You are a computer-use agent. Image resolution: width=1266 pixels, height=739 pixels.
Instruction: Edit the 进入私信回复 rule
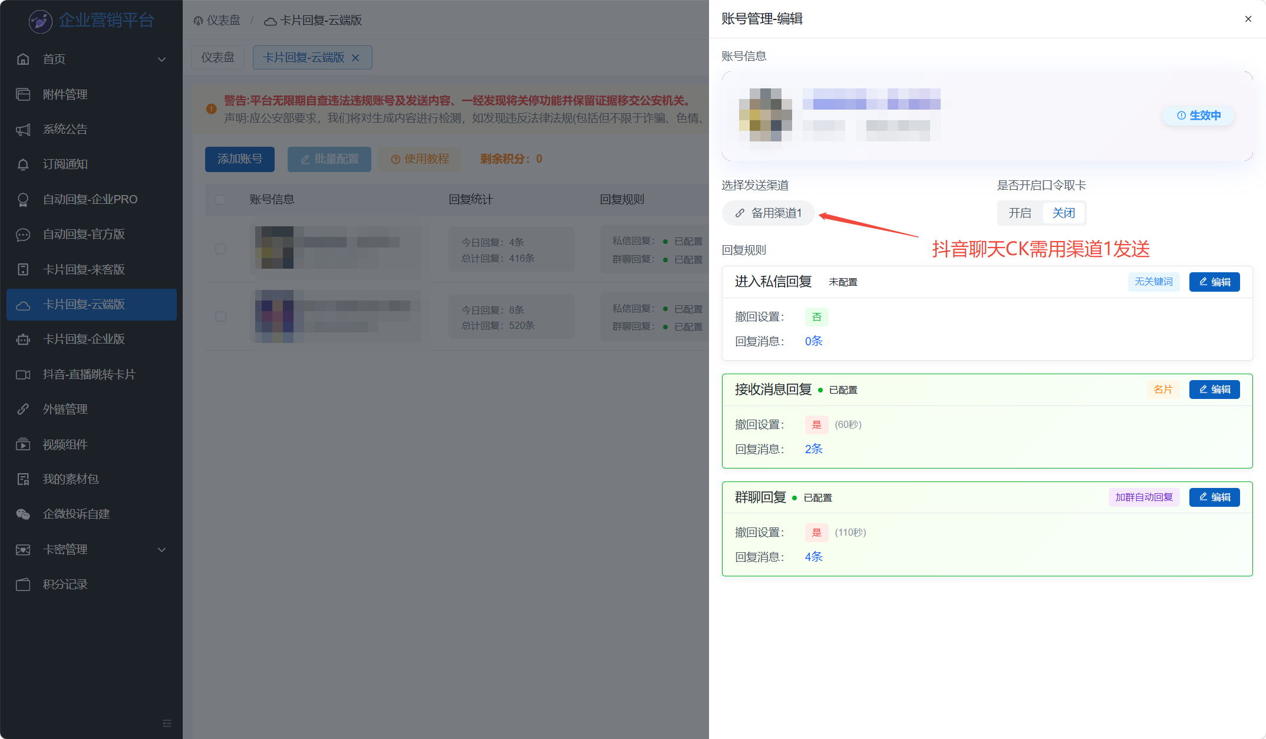point(1214,282)
